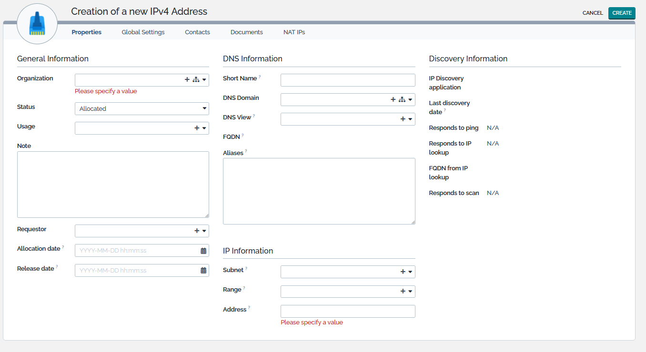The image size is (646, 352).
Task: Open the DNS Domain hierarchy tree icon
Action: pyautogui.click(x=402, y=99)
